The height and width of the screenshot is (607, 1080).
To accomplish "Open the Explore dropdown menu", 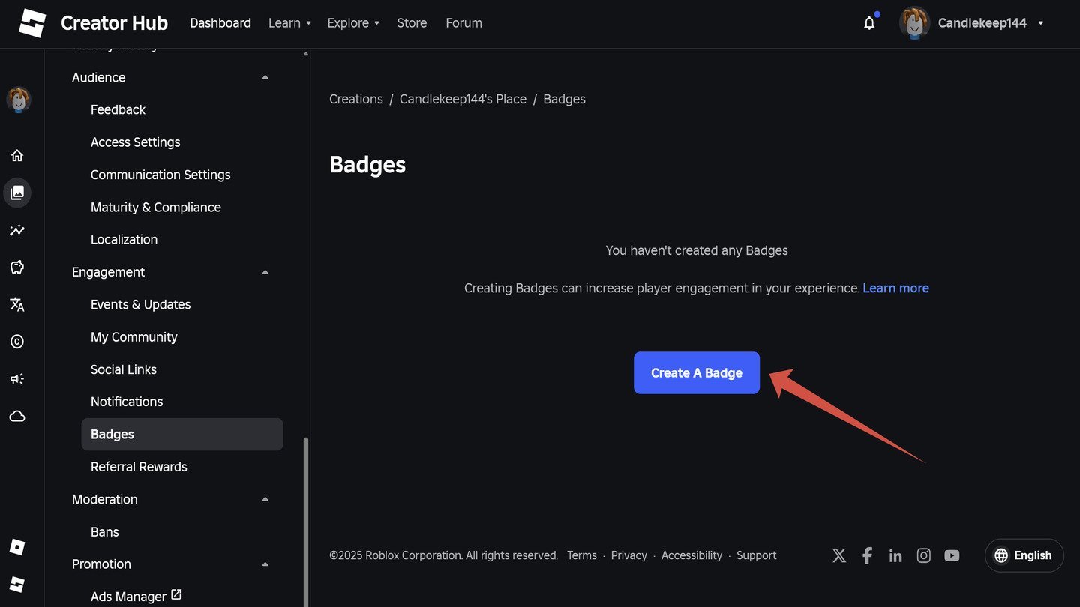I will [x=353, y=23].
